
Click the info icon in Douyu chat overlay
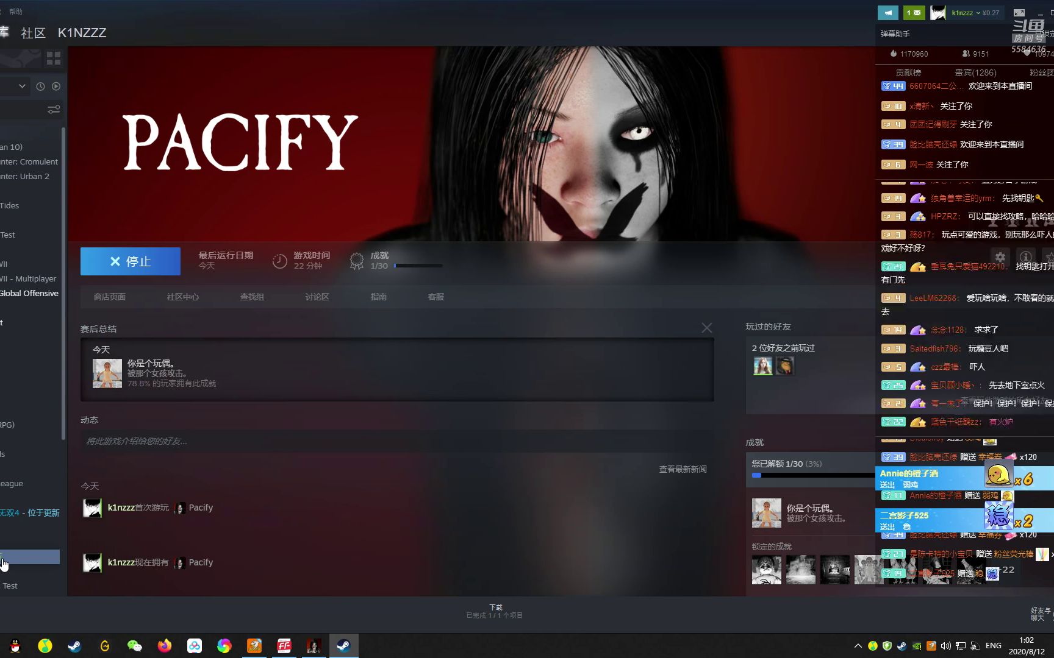pyautogui.click(x=1026, y=257)
